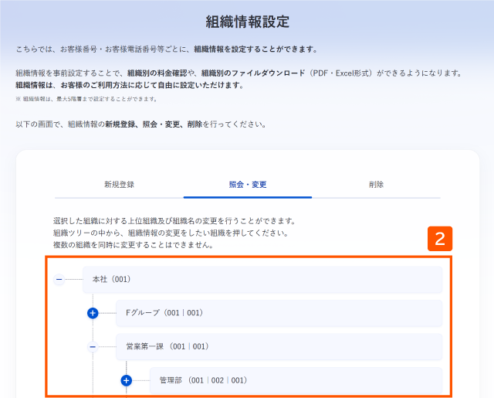Expand the 管理部 node with plus icon
Screen dimensions: 494x398
coord(127,380)
